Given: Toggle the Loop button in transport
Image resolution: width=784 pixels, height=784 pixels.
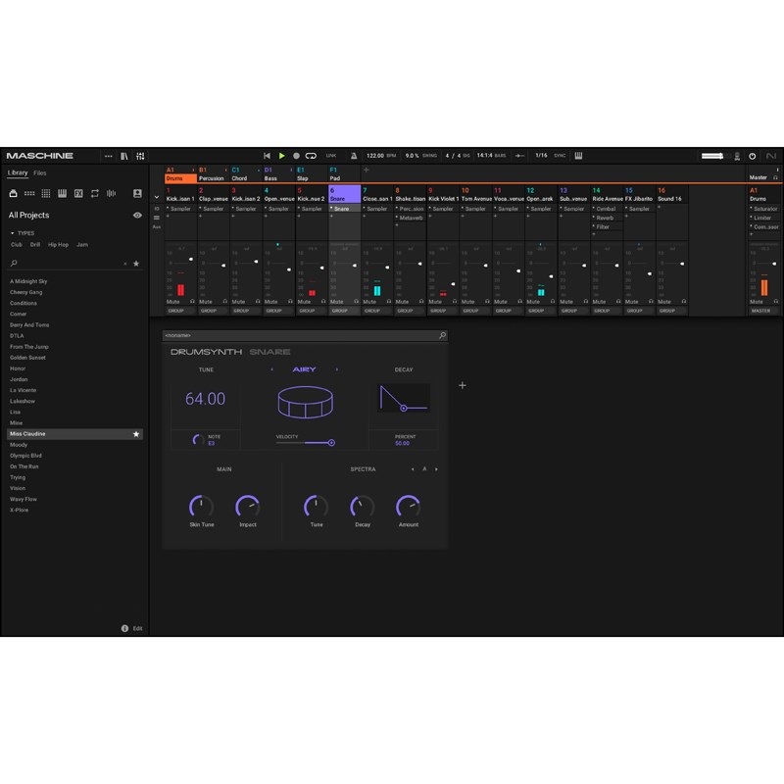Looking at the screenshot, I should click(311, 156).
